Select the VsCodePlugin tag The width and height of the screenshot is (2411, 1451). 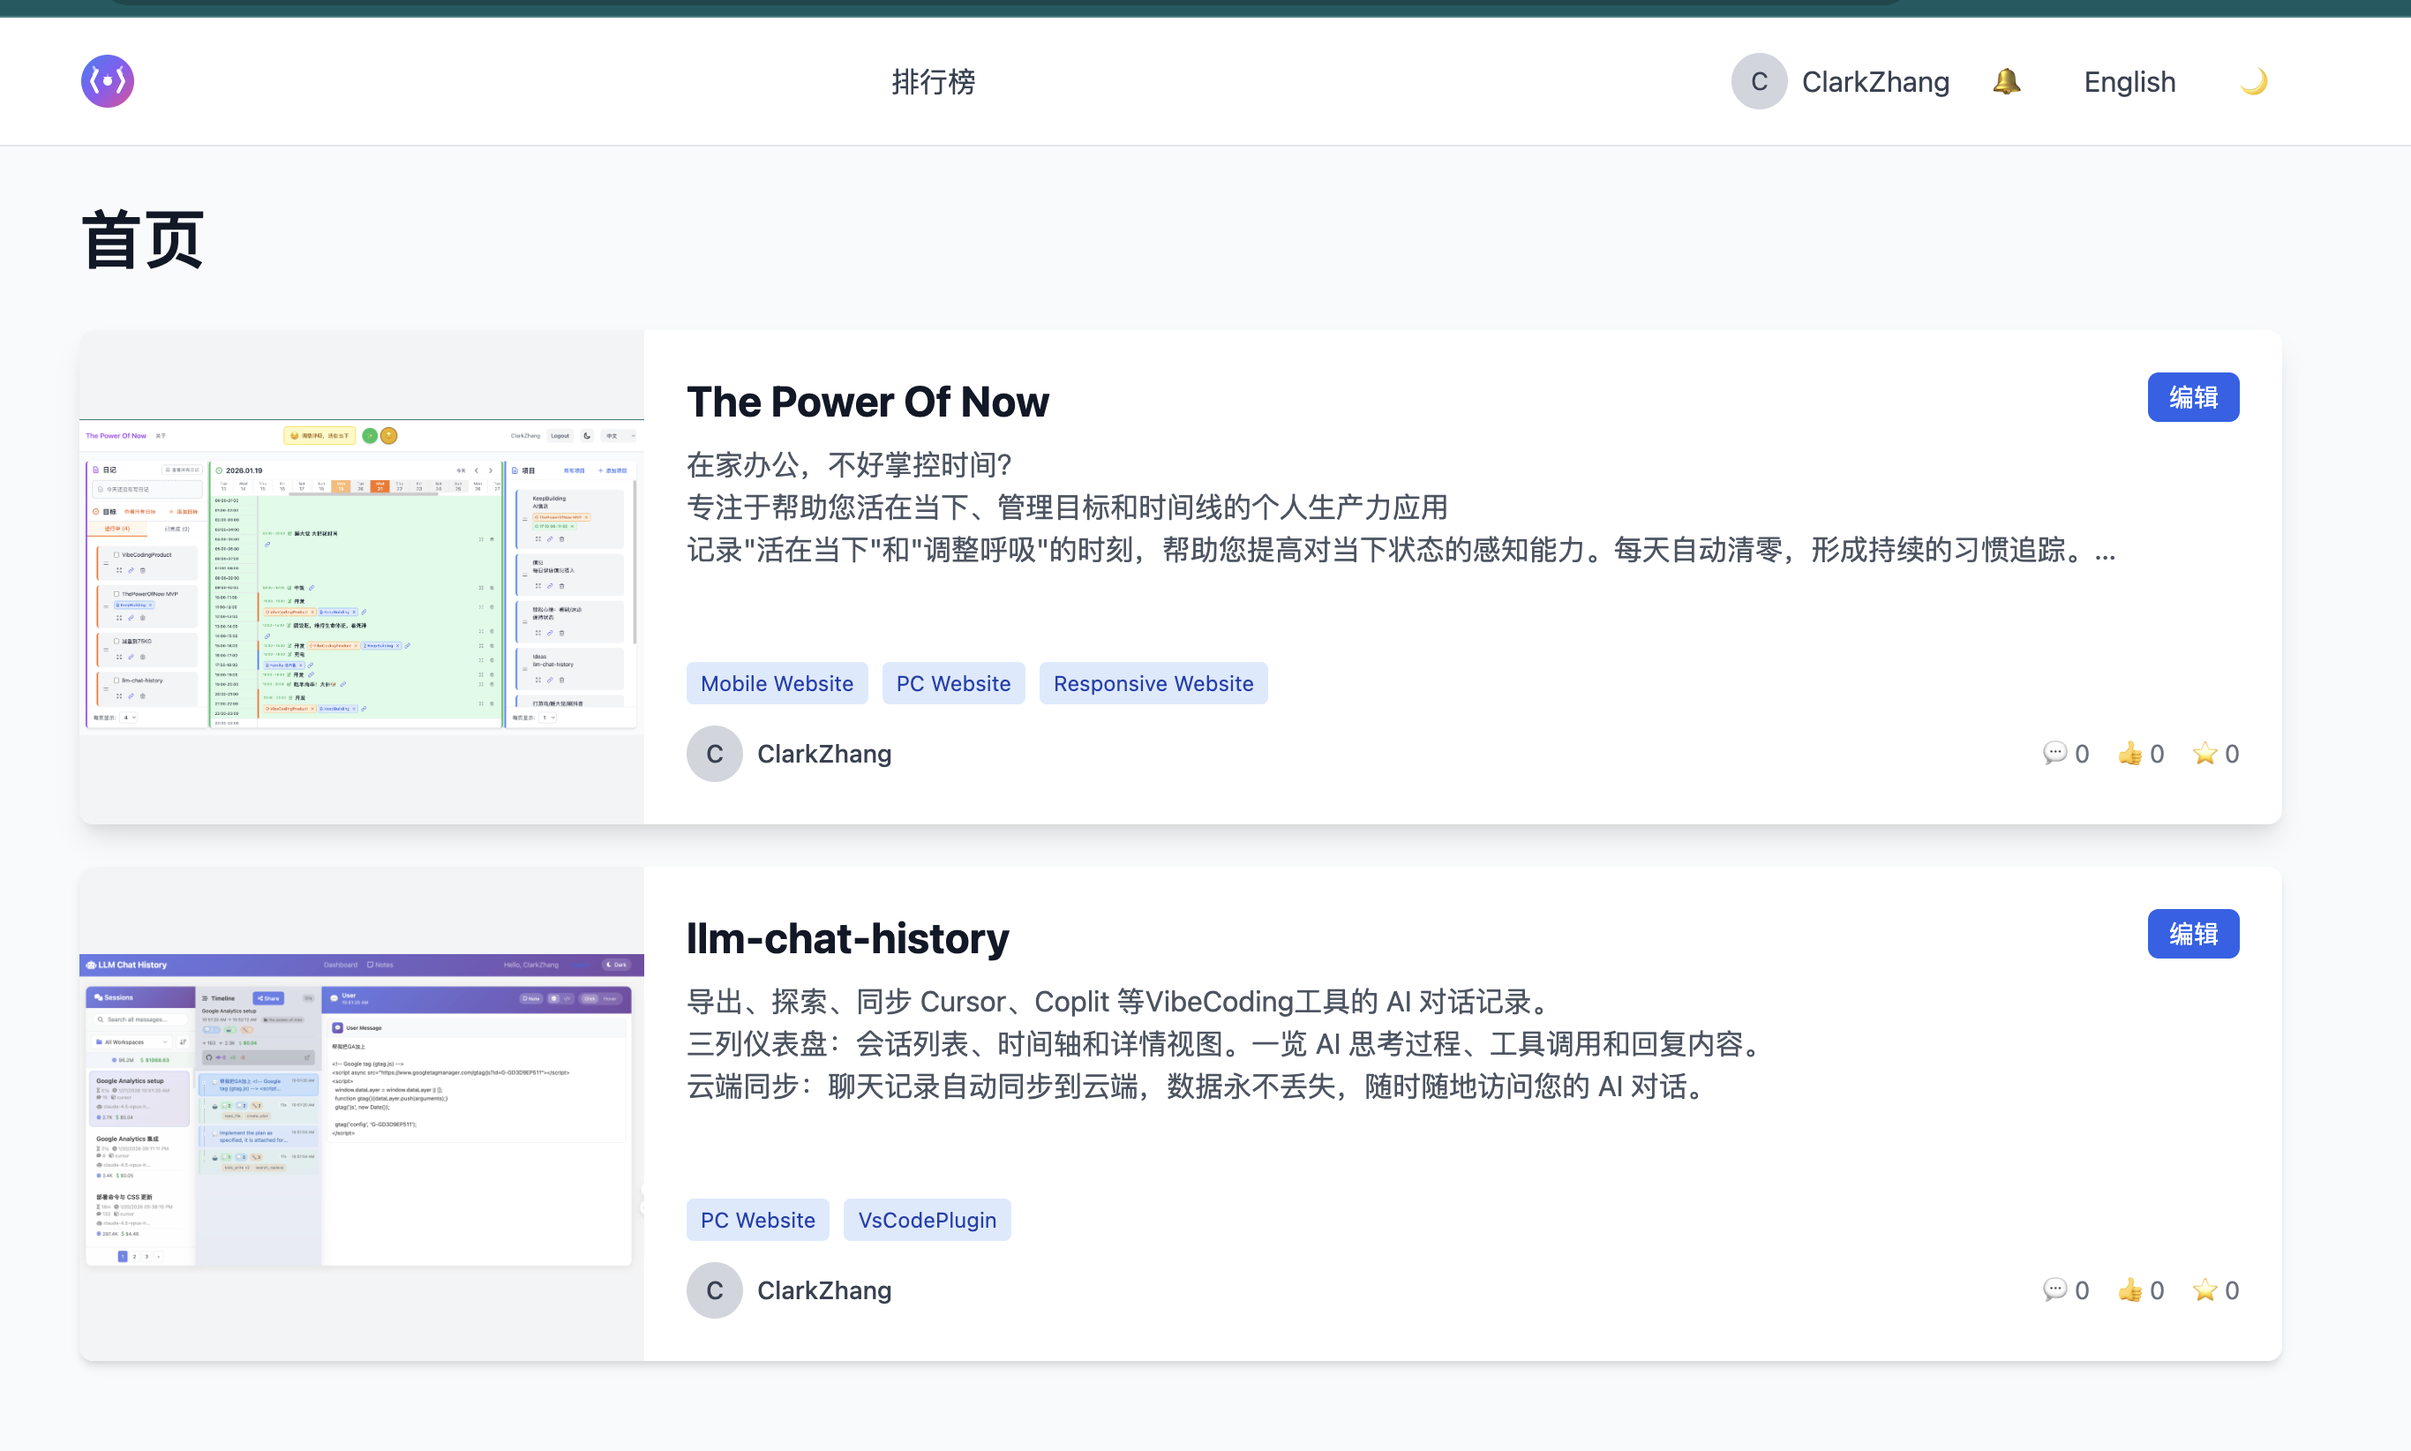(926, 1219)
